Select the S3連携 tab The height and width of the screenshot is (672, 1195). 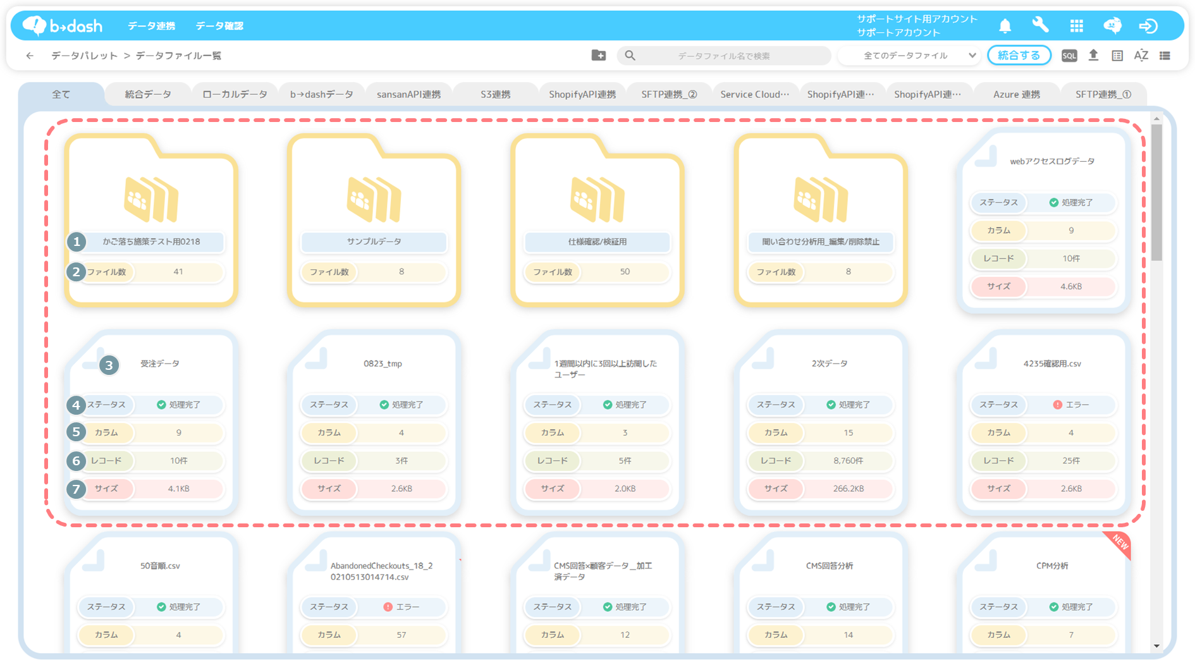(495, 94)
